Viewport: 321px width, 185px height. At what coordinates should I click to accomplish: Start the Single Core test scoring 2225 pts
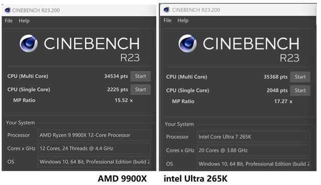140,89
